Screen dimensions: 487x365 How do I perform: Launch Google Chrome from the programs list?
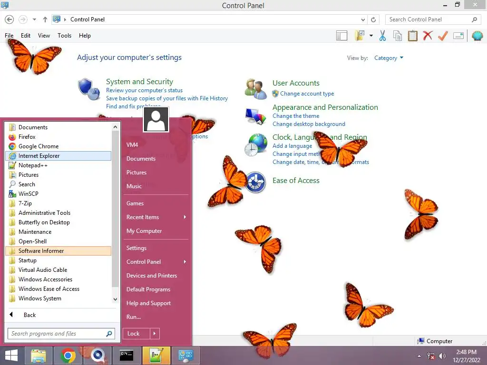pos(58,146)
